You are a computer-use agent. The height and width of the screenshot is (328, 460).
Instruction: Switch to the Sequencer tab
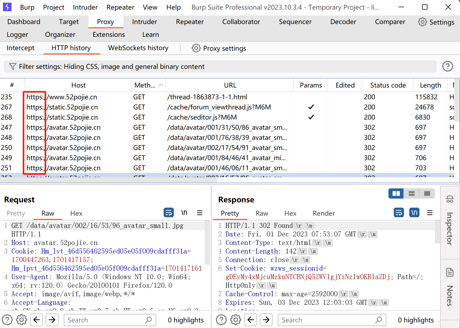pyautogui.click(x=295, y=22)
